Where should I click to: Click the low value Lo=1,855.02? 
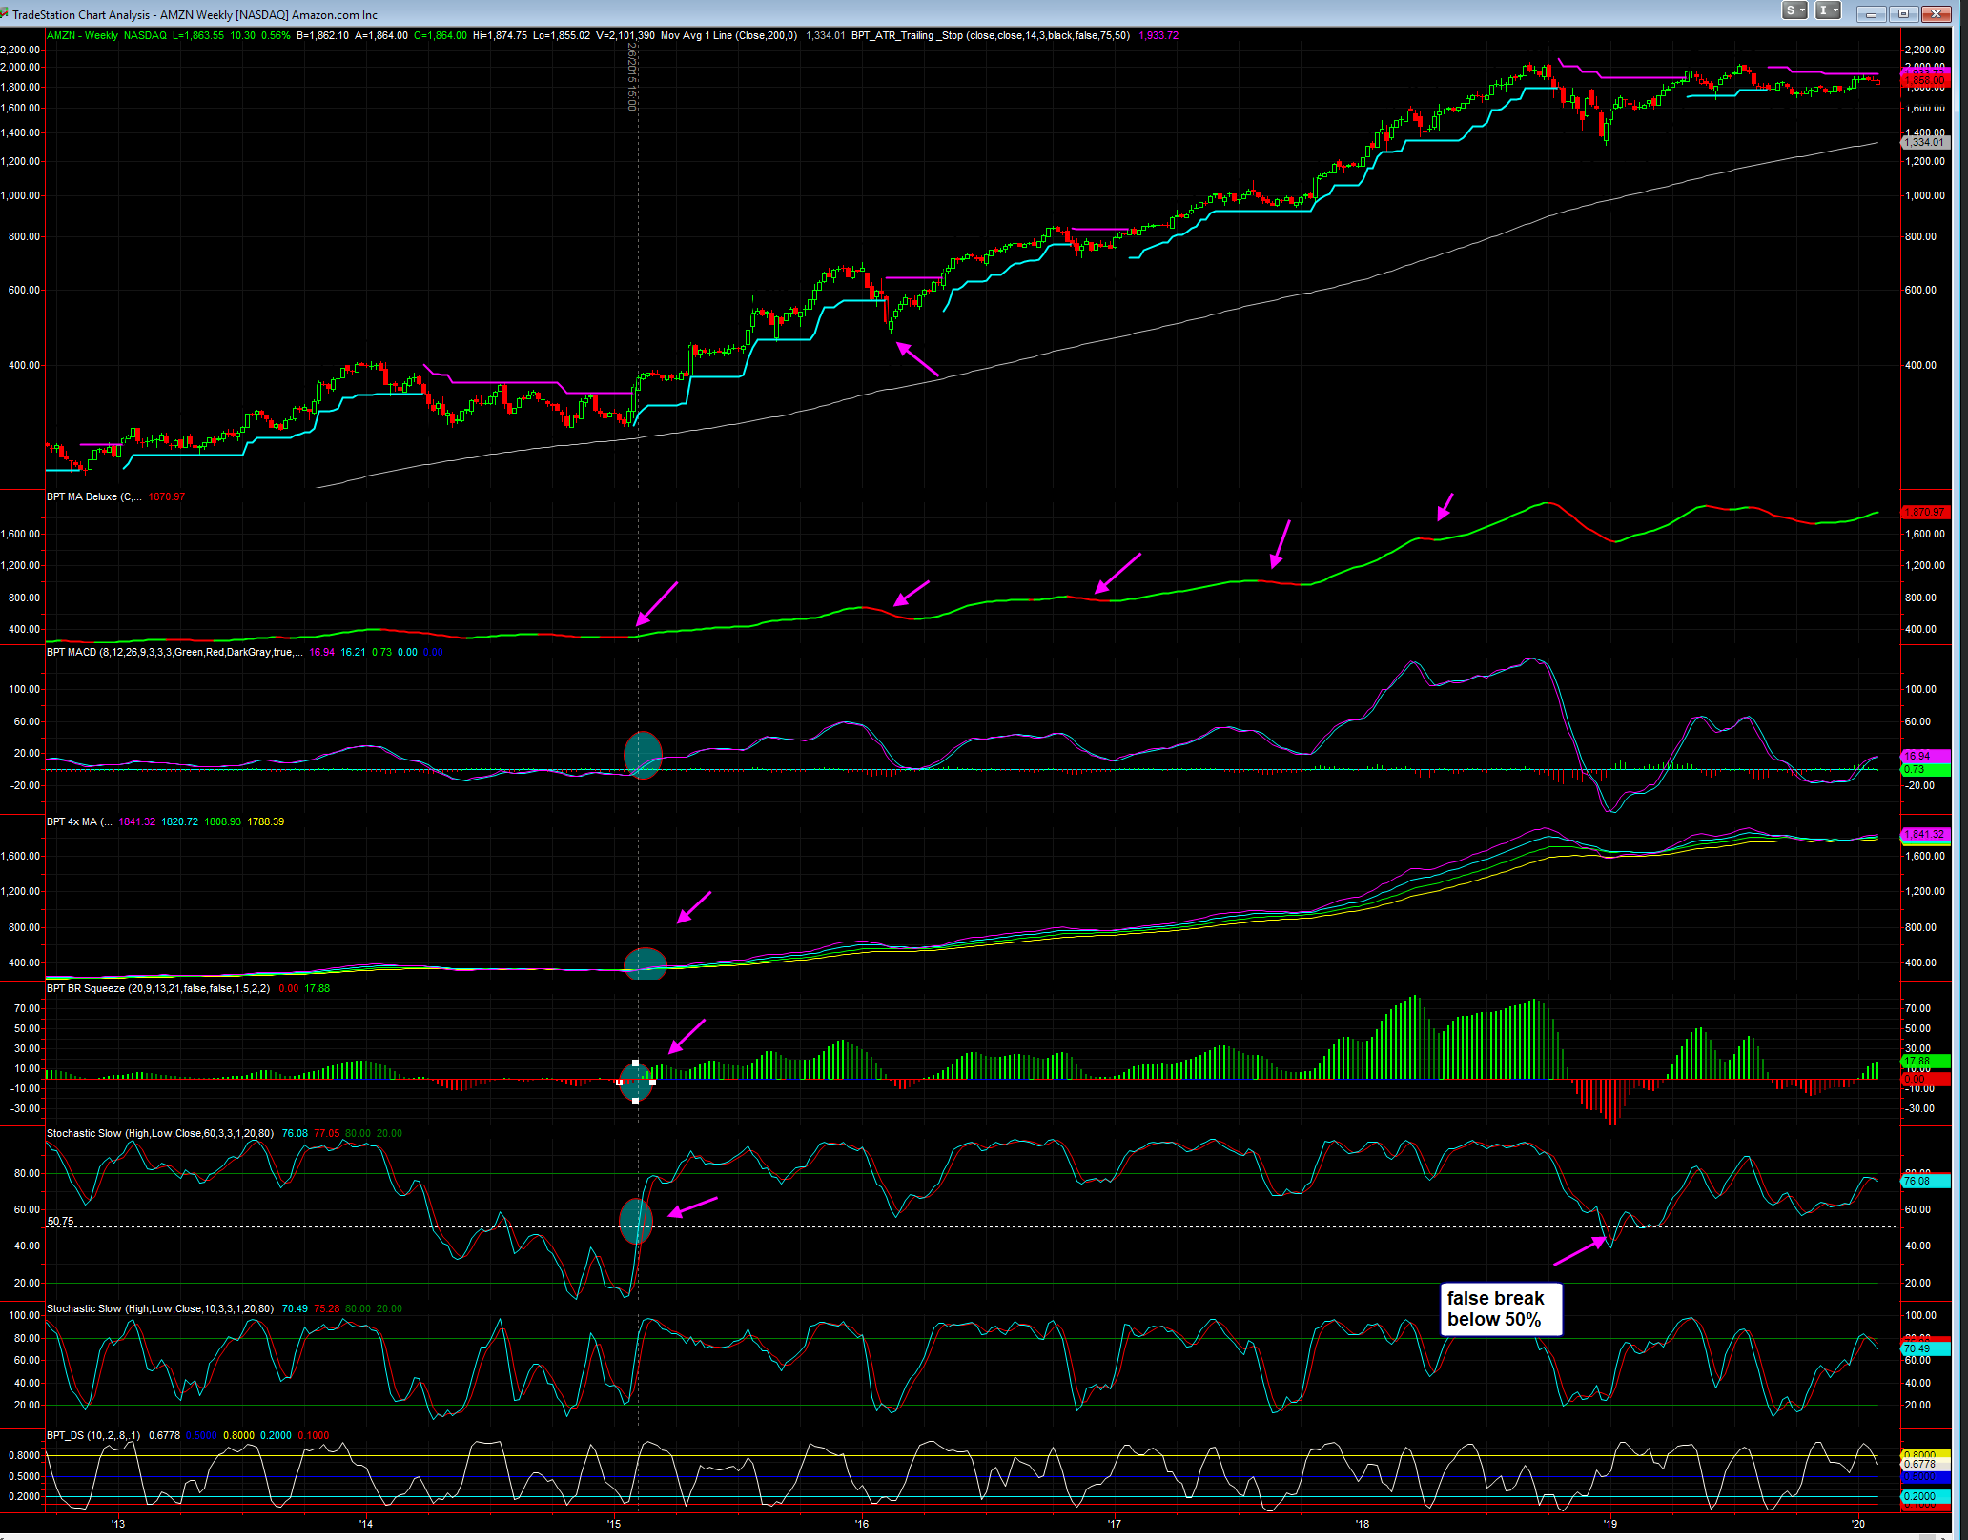coord(562,35)
